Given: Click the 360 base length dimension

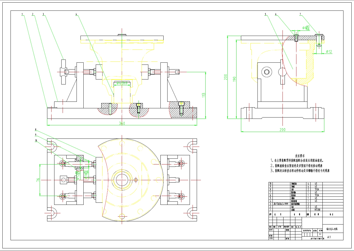Looking at the screenshot, I should [122, 123].
